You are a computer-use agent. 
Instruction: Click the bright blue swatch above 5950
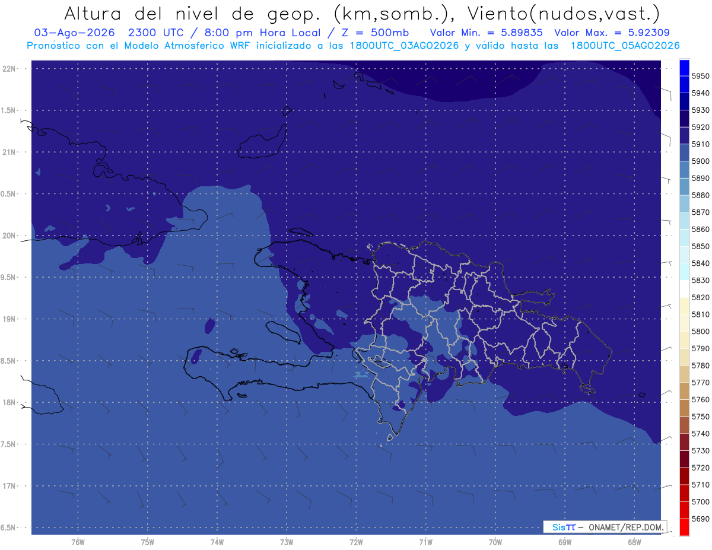[684, 68]
